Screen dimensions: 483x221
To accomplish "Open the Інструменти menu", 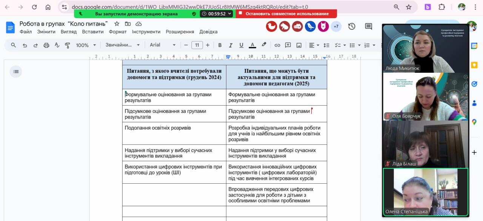I will coord(146,32).
